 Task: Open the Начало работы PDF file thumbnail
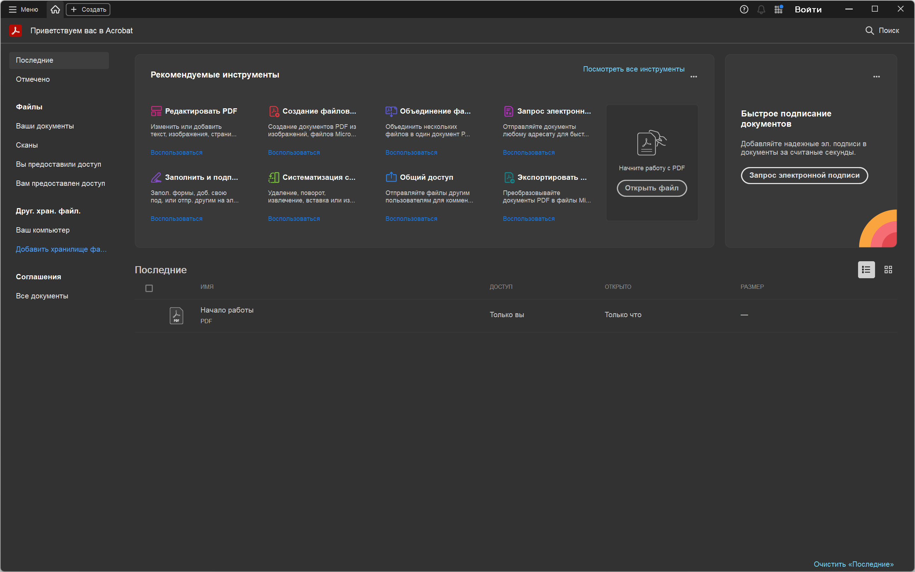pos(176,315)
